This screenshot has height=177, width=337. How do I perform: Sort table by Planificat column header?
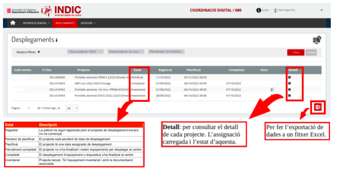click(194, 70)
